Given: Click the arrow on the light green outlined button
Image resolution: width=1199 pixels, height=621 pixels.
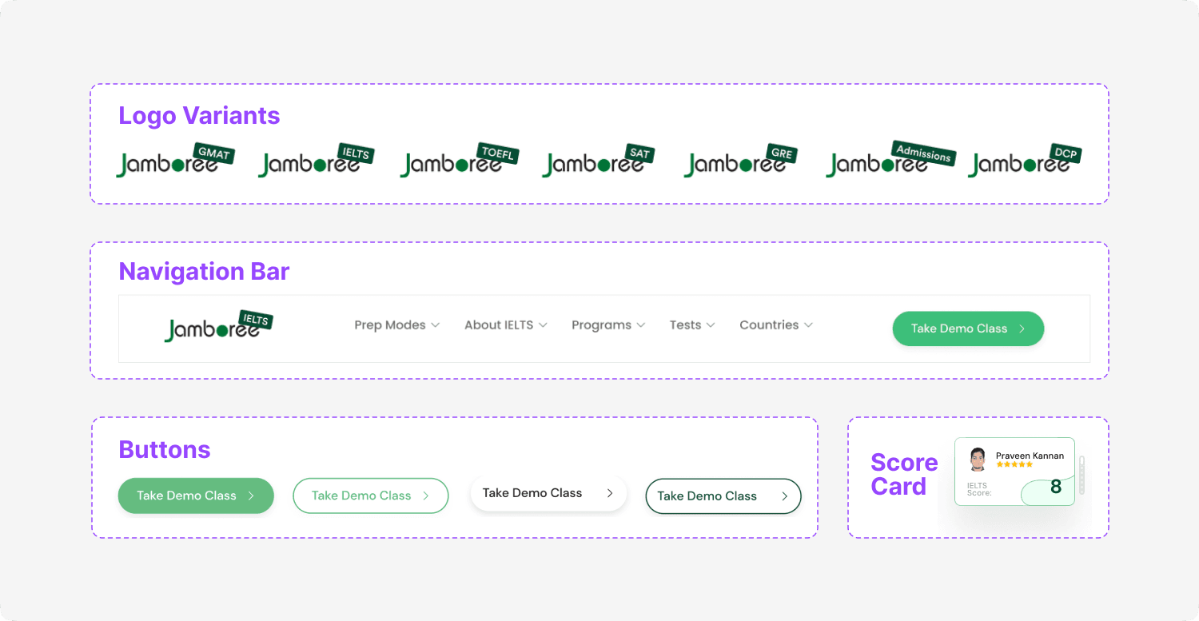Looking at the screenshot, I should [x=425, y=496].
